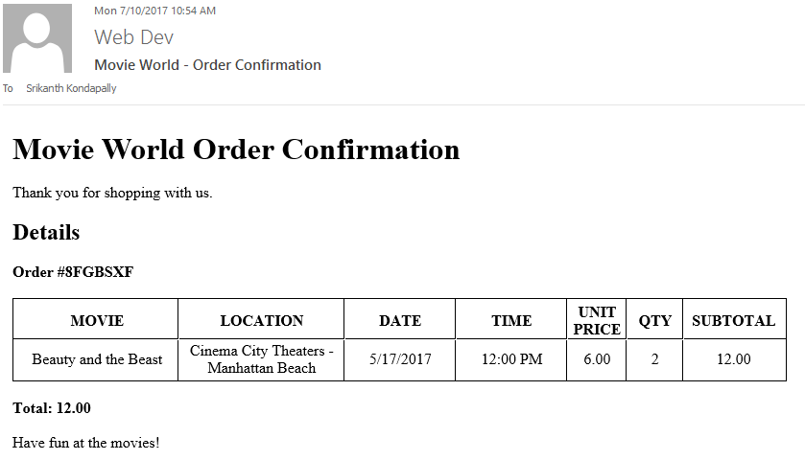The height and width of the screenshot is (460, 805).
Task: Click the recipient Srikanth Kondapally
Action: pyautogui.click(x=71, y=88)
